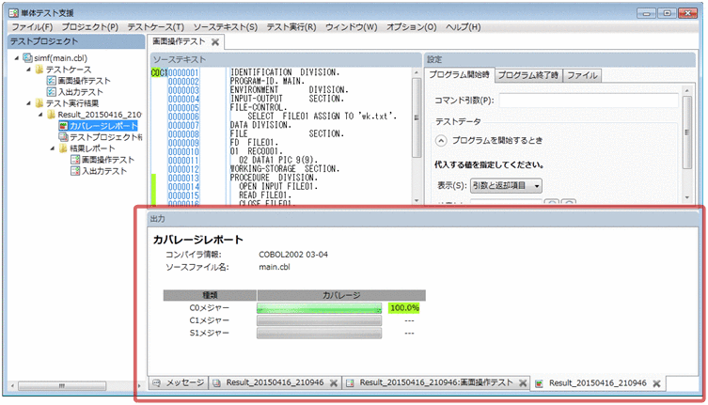Click the 結果レポート folder icon

63,148
